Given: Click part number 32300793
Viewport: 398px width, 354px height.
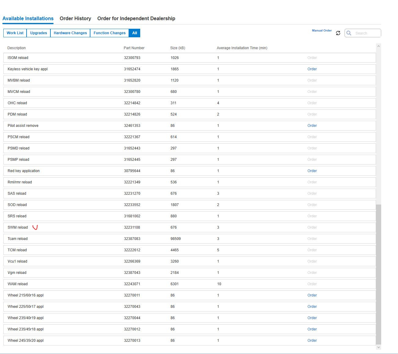Looking at the screenshot, I should (x=132, y=58).
